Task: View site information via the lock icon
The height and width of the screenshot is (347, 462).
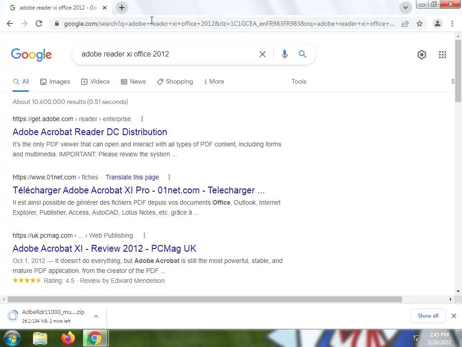Action: point(57,23)
